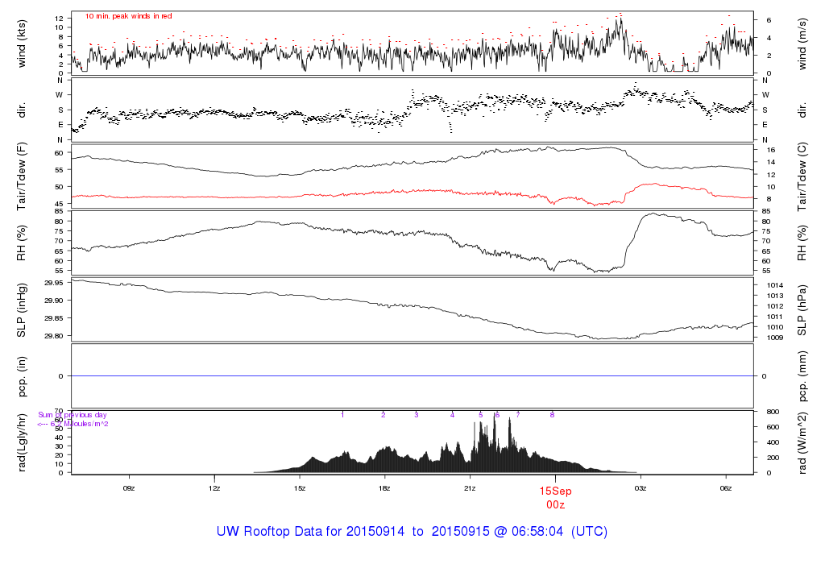Click the 29.85 tick on SLP axis
Image resolution: width=825 pixels, height=564 pixels.
pyautogui.click(x=54, y=318)
